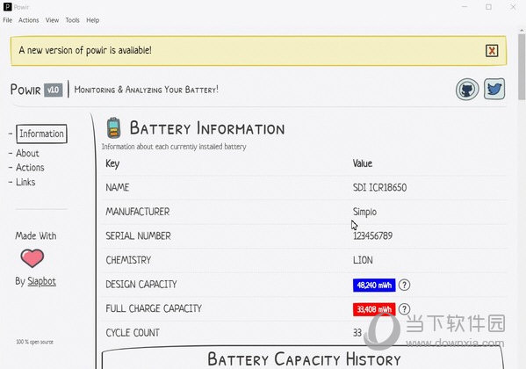This screenshot has width=526, height=369.
Task: Click the pink heart icon
Action: [32, 258]
